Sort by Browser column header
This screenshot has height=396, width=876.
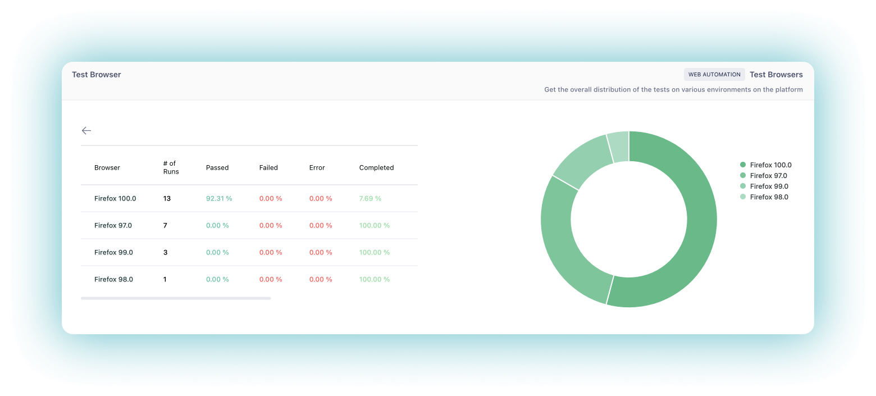click(x=107, y=167)
